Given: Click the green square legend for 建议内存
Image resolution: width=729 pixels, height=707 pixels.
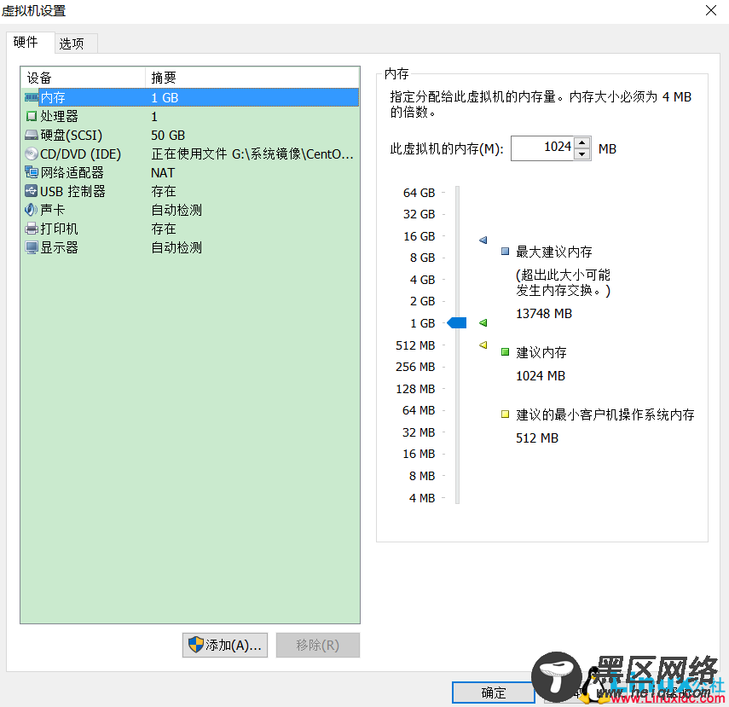Looking at the screenshot, I should (506, 352).
